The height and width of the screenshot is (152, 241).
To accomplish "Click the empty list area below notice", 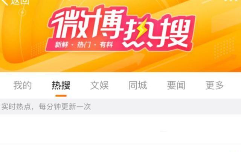I will pos(120,129).
